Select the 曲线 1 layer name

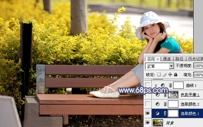[x=191, y=86]
